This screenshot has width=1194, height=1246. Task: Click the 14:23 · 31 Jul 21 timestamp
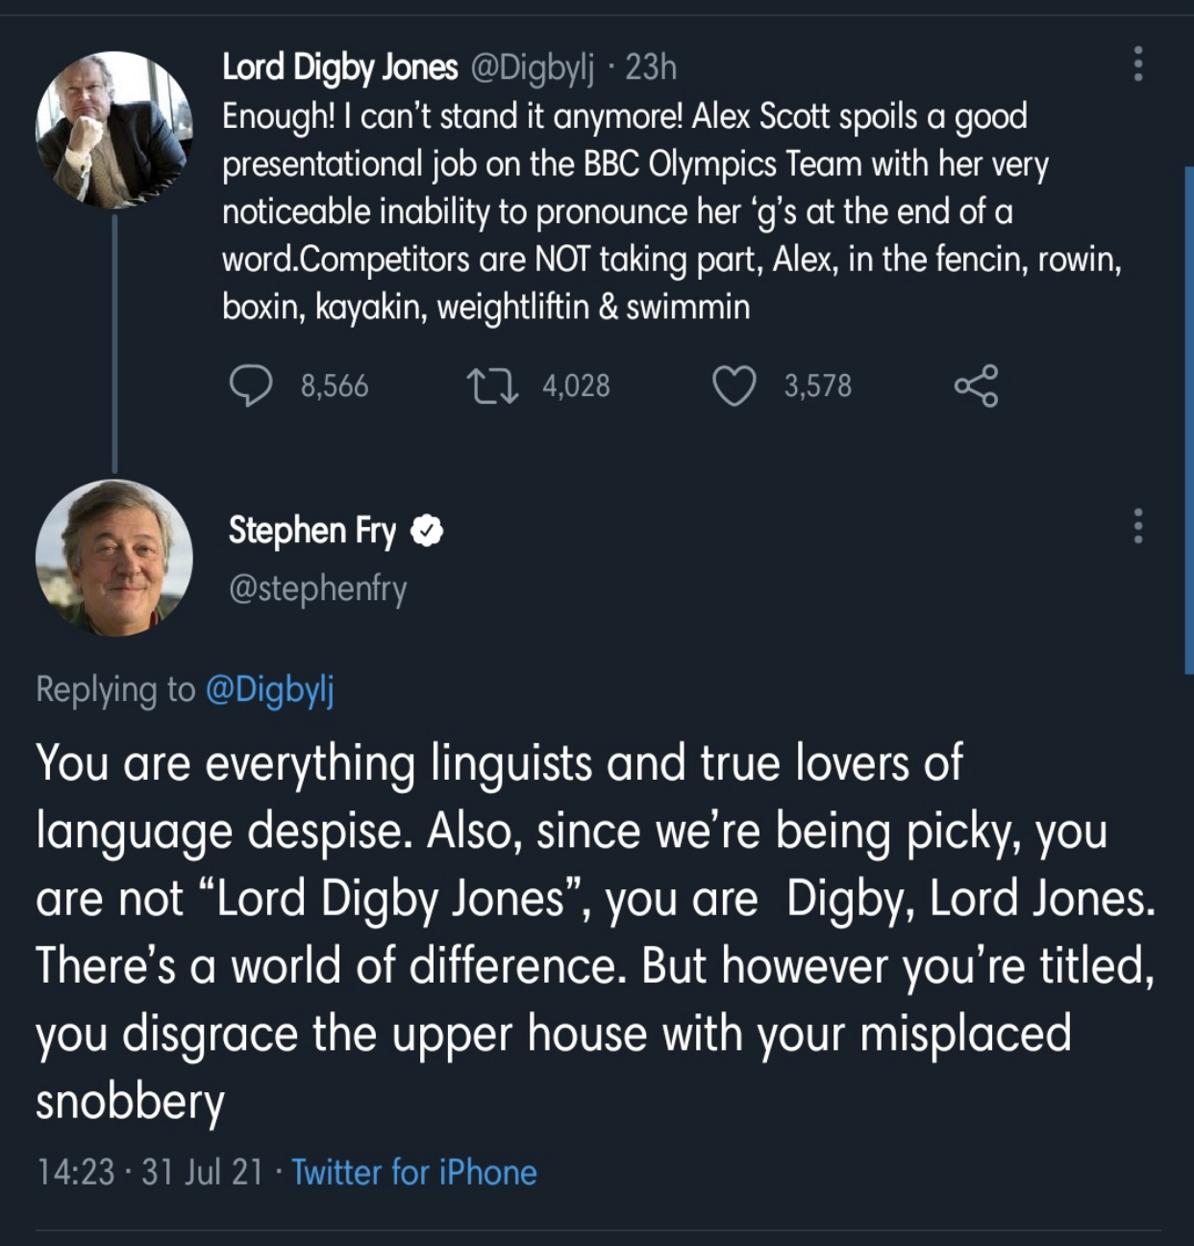[150, 1172]
